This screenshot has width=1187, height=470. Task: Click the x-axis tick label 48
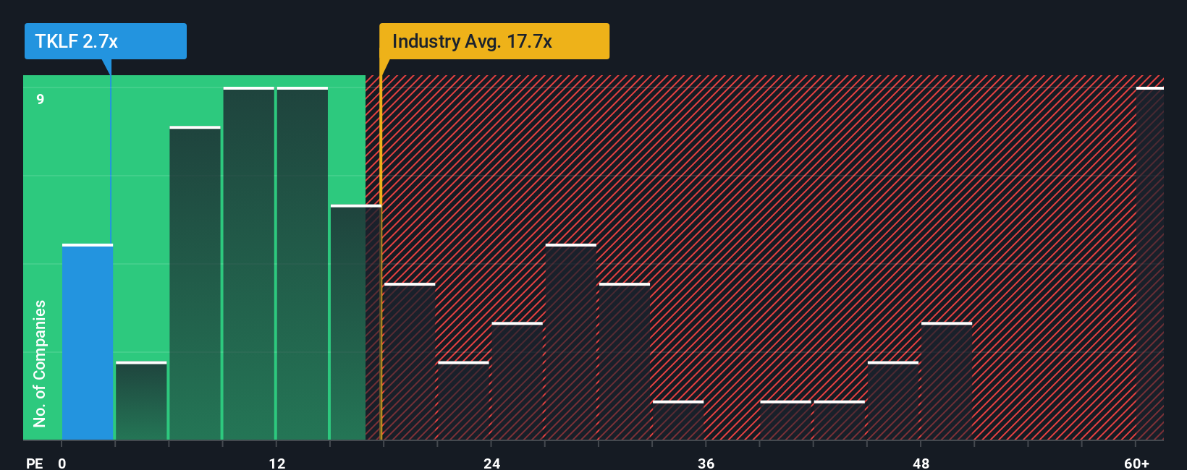[921, 463]
